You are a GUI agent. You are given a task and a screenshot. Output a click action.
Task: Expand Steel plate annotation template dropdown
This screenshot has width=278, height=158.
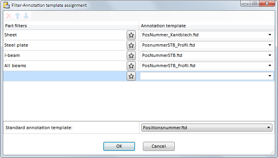tap(207, 45)
